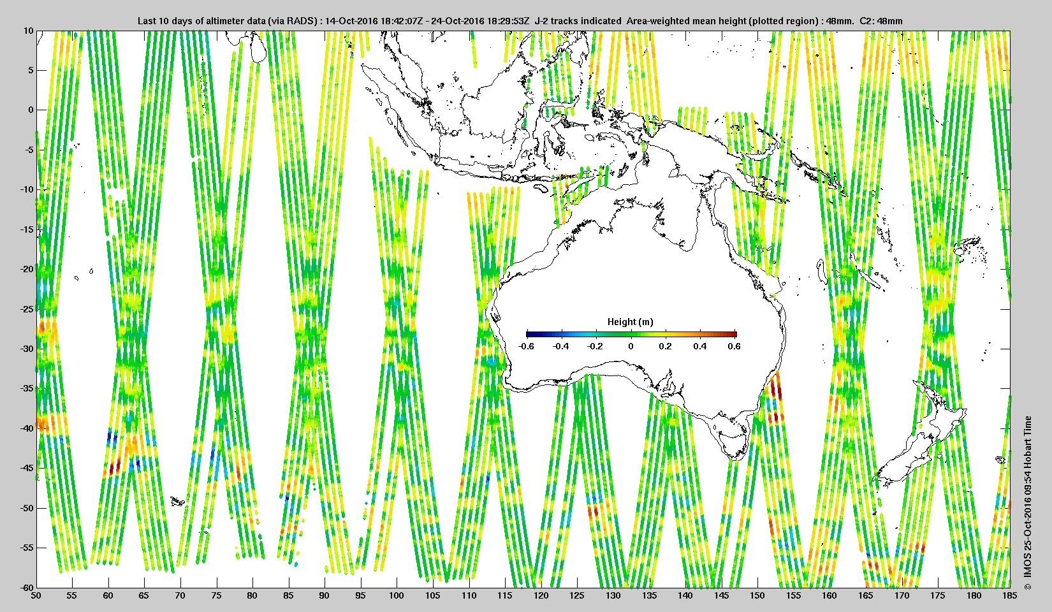Click longitude axis label '90'
The width and height of the screenshot is (1052, 612).
point(325,595)
